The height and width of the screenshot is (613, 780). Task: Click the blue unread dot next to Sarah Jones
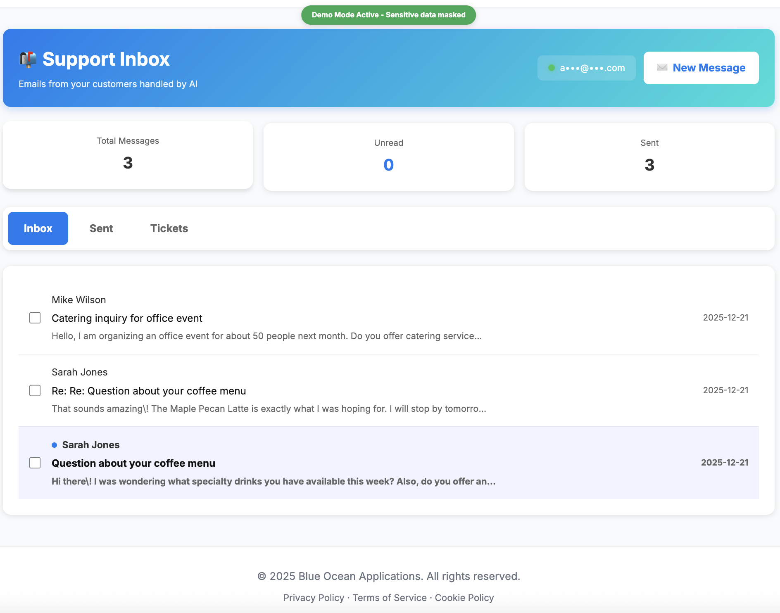54,445
